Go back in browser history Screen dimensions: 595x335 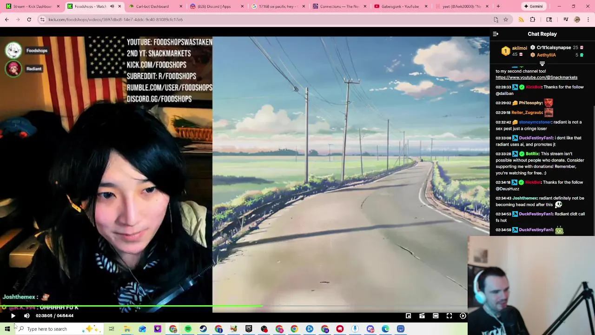click(7, 20)
